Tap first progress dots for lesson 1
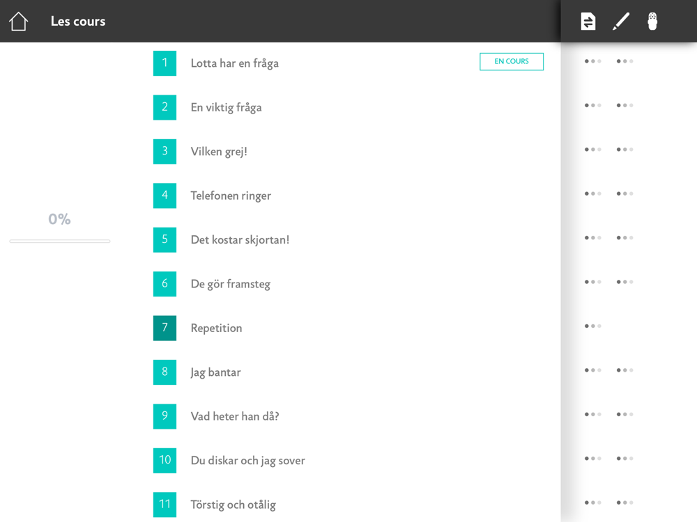Screen dimensions: 697x522 (x=593, y=61)
